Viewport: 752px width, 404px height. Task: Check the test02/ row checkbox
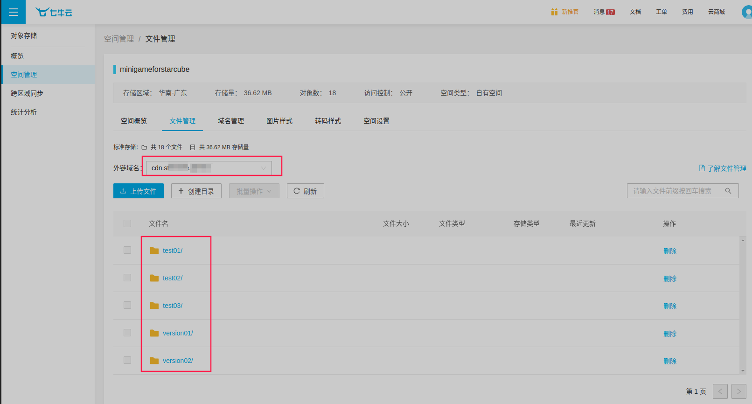(127, 278)
